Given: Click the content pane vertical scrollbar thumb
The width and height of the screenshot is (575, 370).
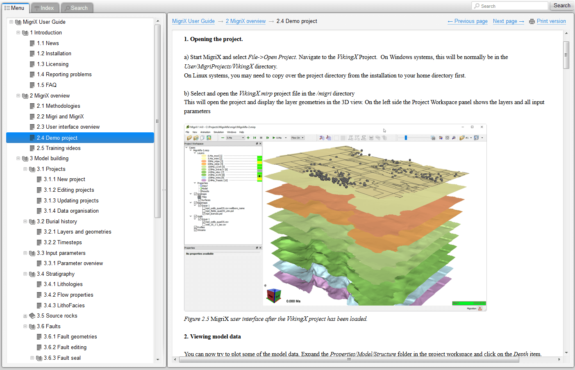Looking at the screenshot, I should [566, 55].
